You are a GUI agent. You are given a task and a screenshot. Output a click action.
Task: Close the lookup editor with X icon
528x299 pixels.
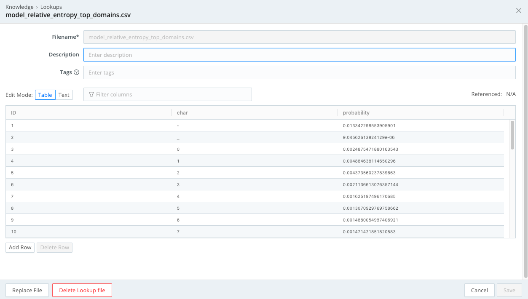(x=519, y=11)
